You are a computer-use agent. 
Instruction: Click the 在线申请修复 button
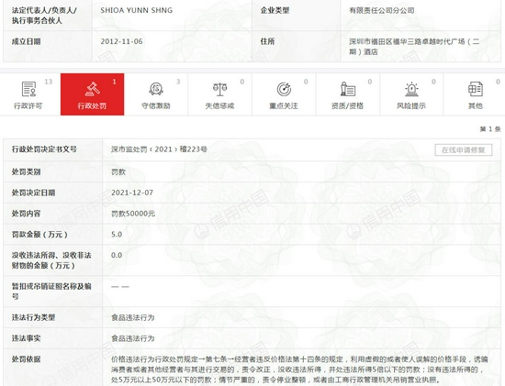pyautogui.click(x=464, y=149)
